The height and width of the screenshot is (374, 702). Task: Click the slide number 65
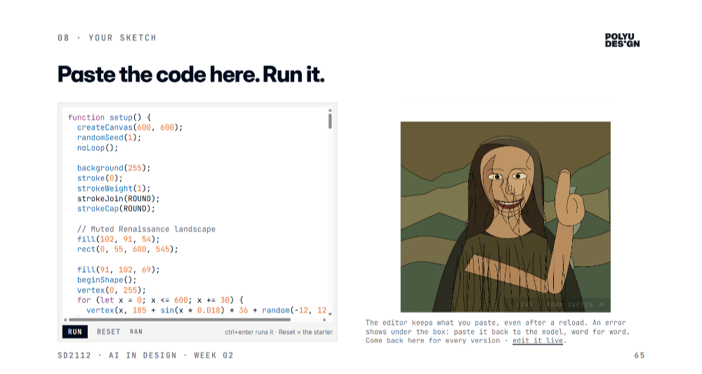(x=640, y=355)
